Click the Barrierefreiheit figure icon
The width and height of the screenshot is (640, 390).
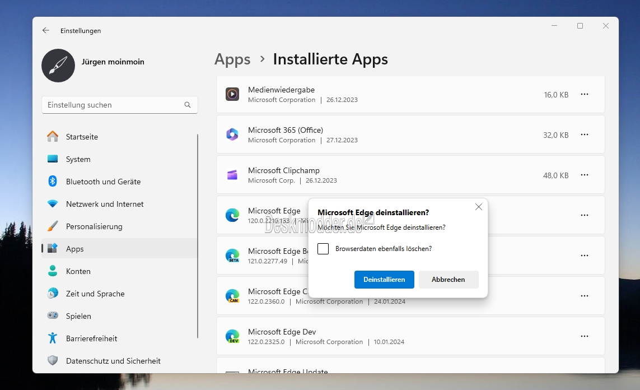pos(53,338)
